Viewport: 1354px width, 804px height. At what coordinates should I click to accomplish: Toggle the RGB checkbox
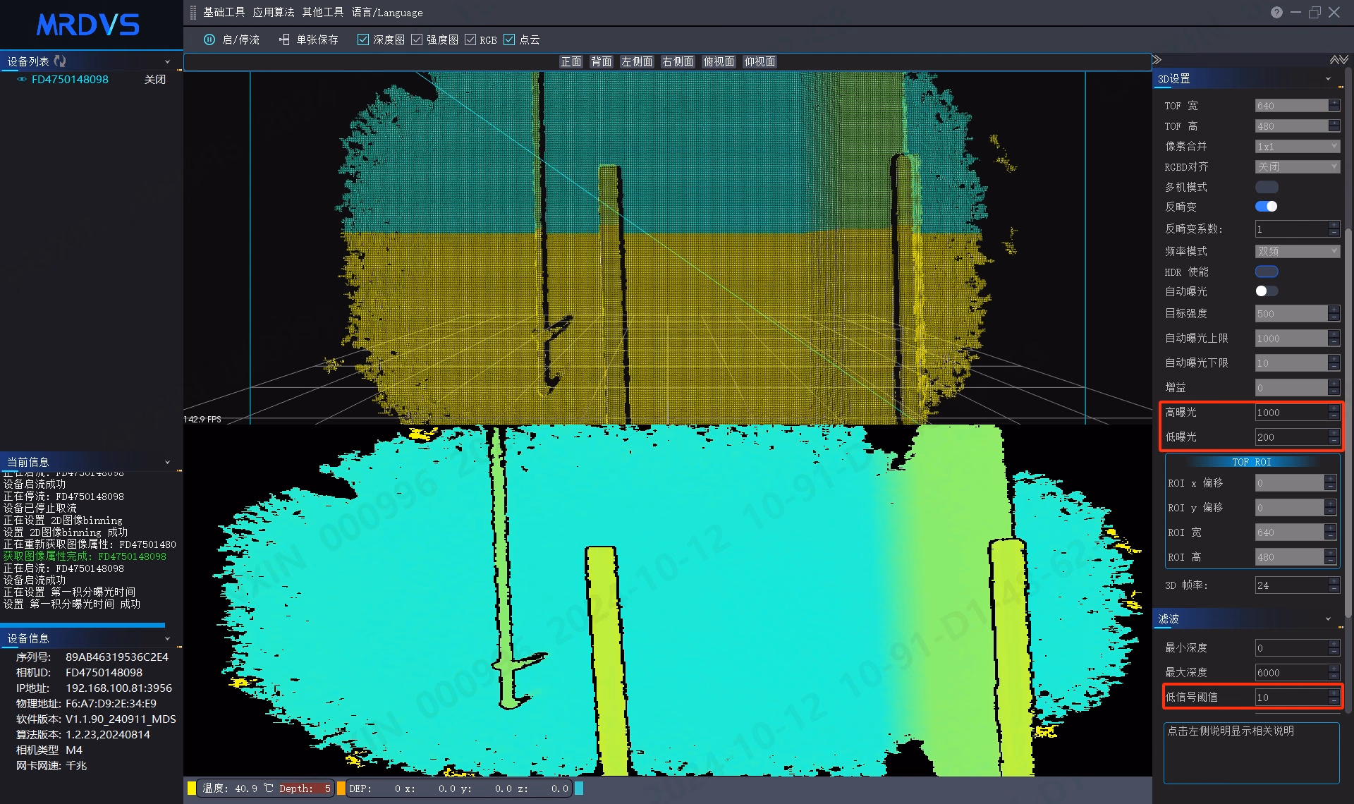point(470,39)
